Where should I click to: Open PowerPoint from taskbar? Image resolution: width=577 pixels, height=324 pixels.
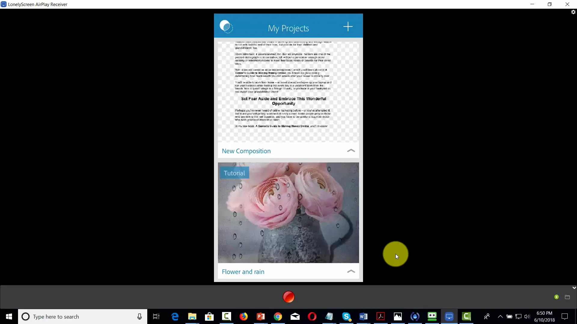(261, 316)
